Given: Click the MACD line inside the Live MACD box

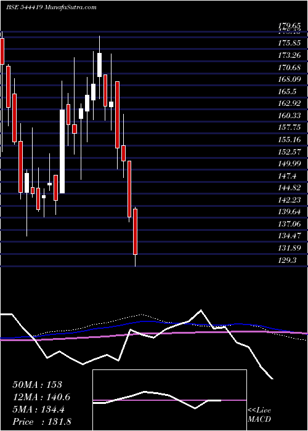Looking at the screenshot, I should (157, 400).
